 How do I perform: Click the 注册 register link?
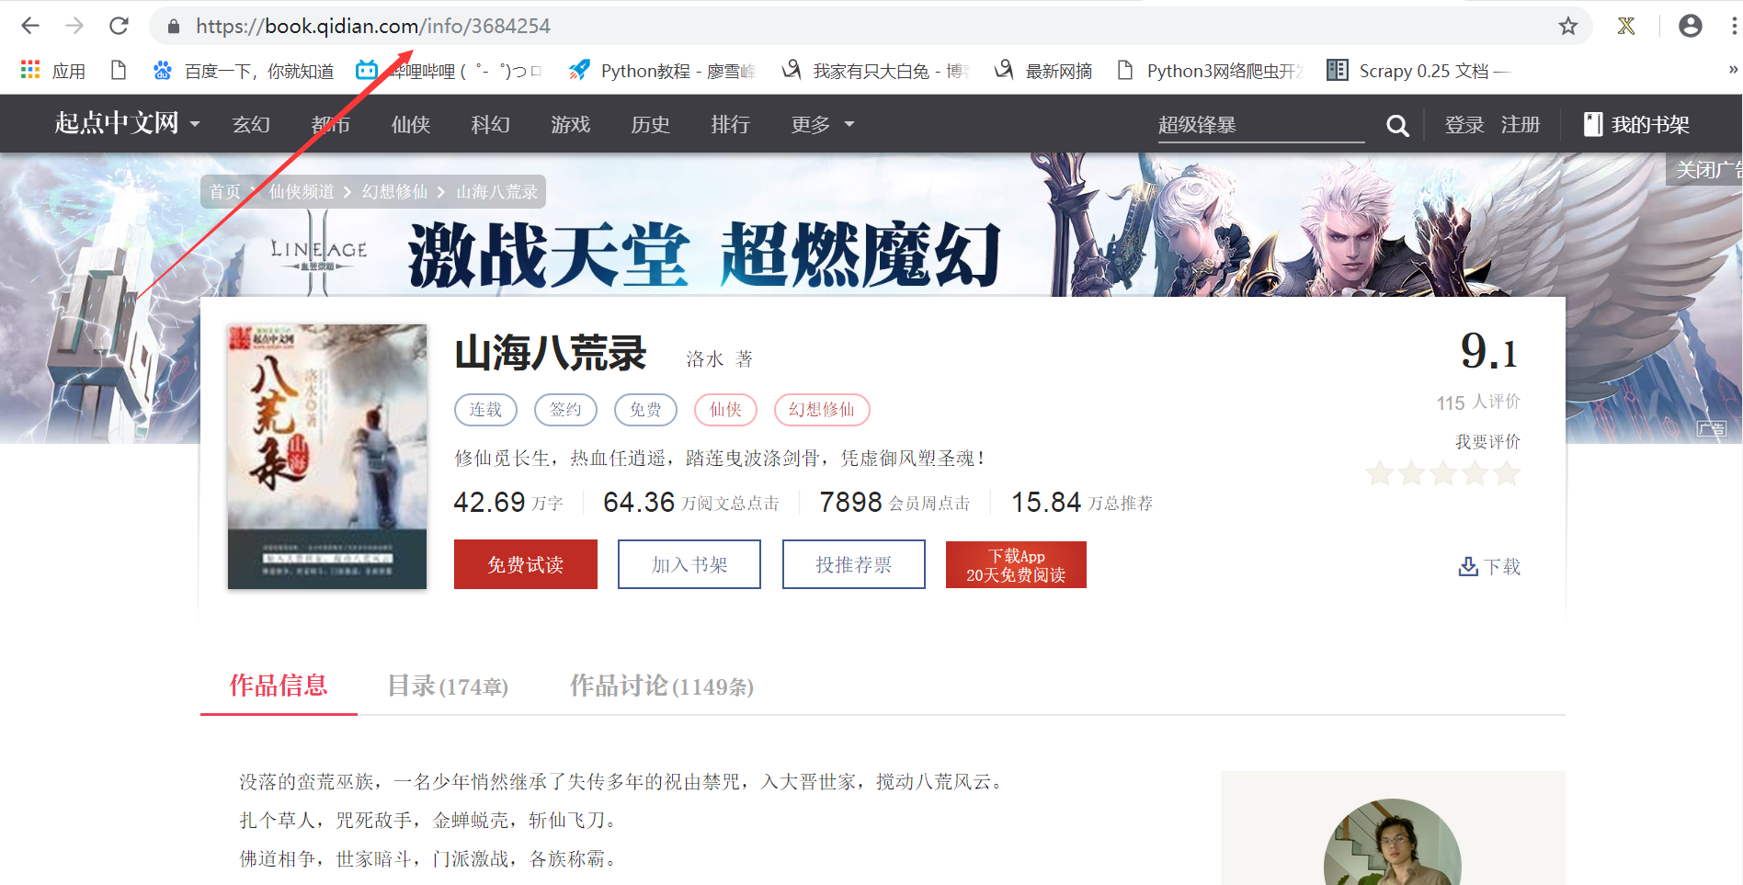1521,124
